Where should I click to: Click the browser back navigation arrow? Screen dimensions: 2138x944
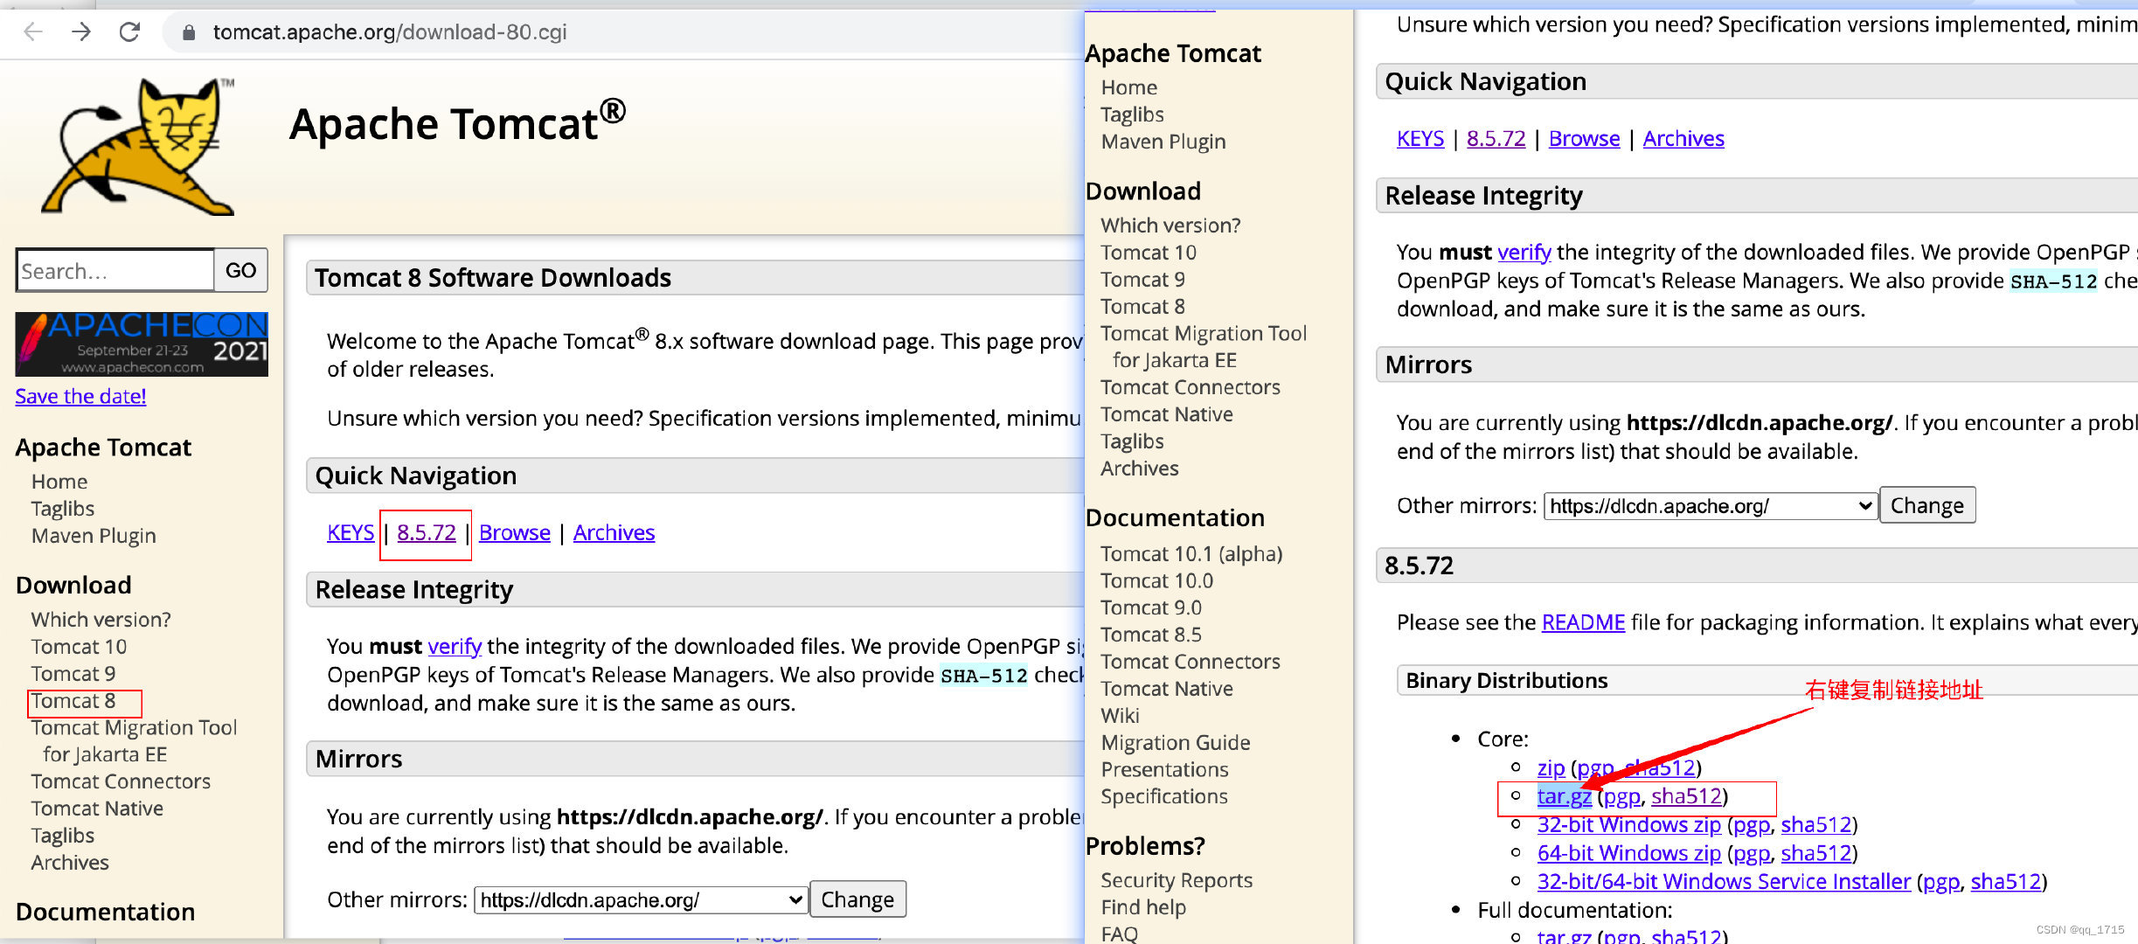click(31, 31)
